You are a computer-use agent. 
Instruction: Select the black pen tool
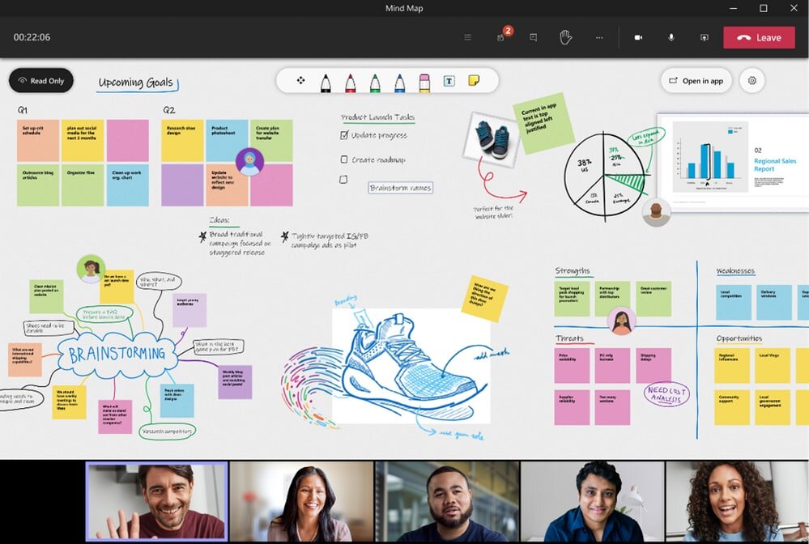click(x=325, y=81)
